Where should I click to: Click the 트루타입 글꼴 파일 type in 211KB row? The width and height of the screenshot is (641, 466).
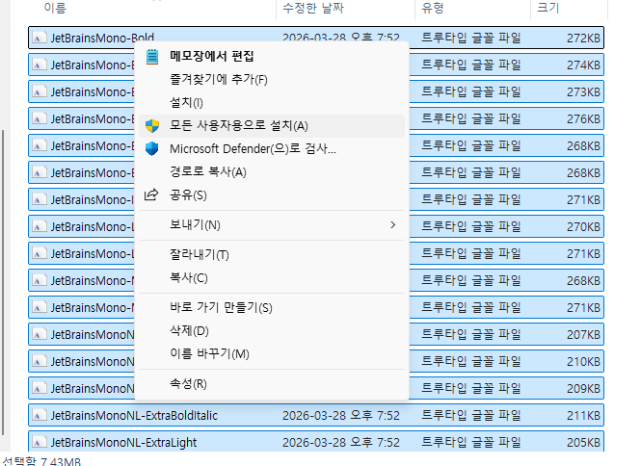(471, 415)
